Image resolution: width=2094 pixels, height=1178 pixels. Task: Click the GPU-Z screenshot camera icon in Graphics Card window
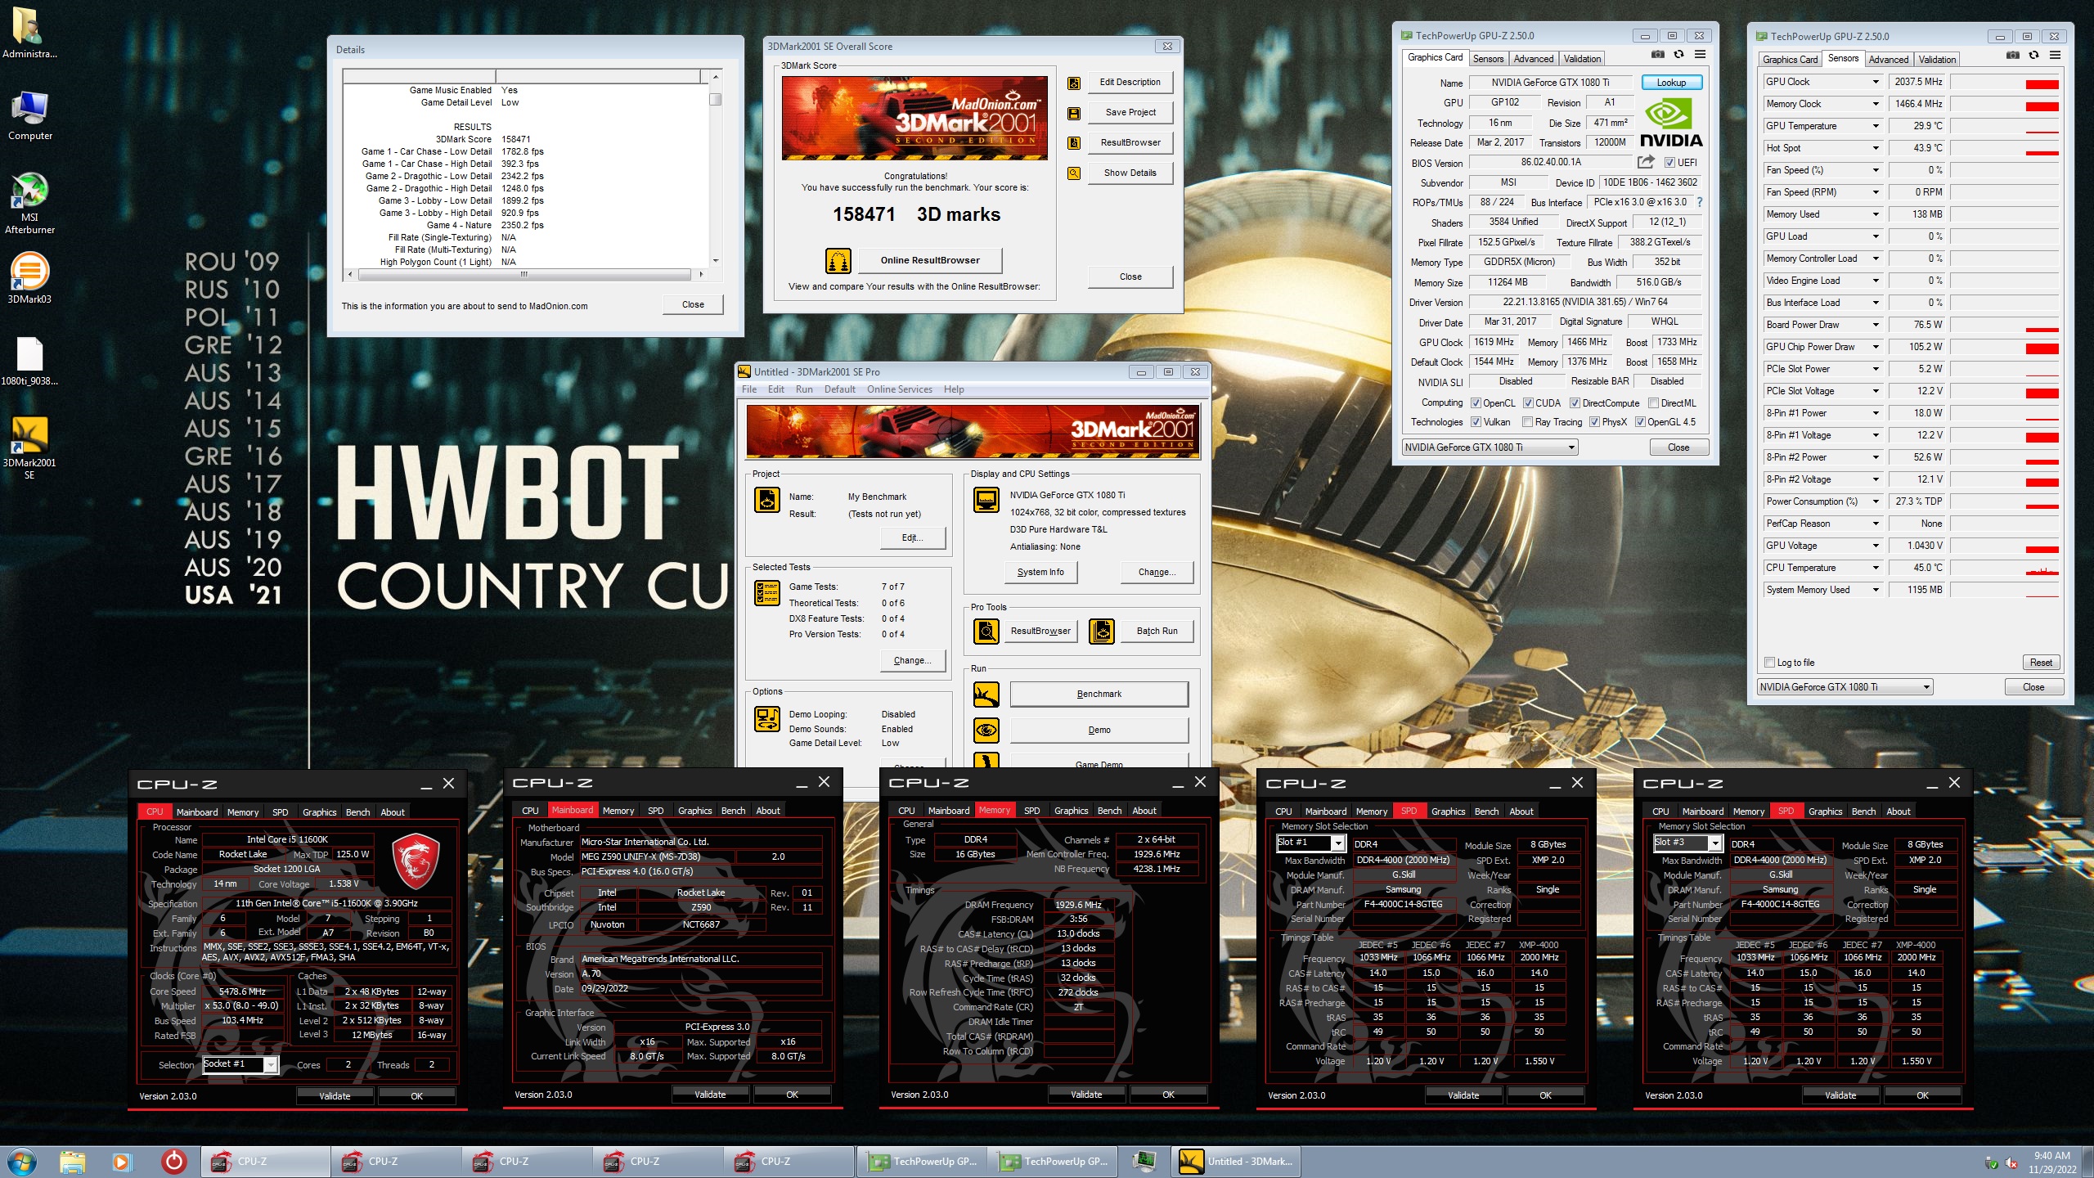pos(1657,55)
